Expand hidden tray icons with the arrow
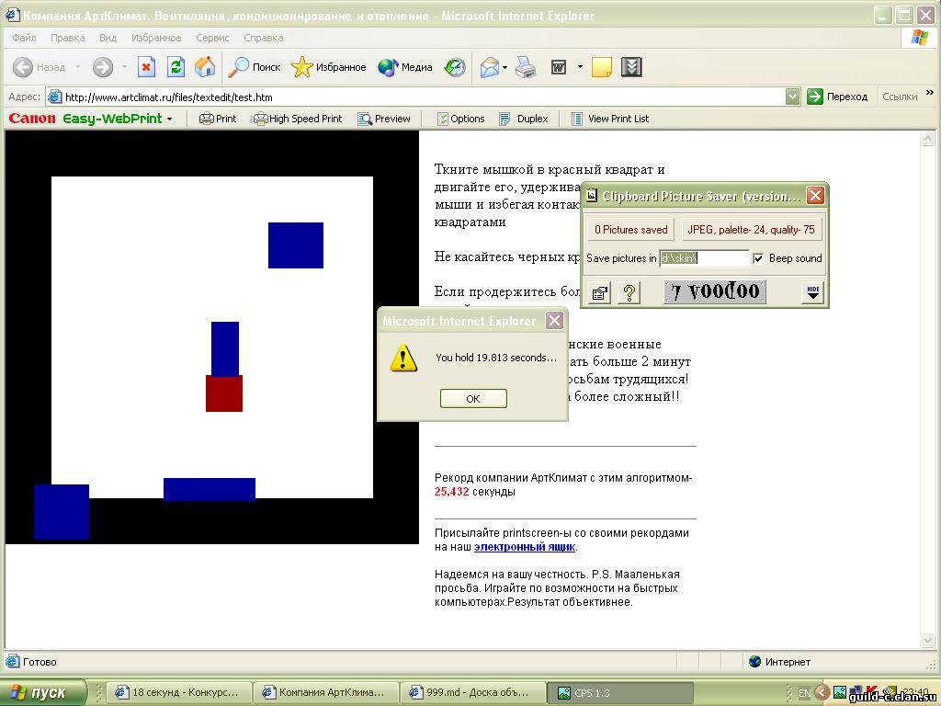Viewport: 941px width, 706px height. pyautogui.click(x=822, y=693)
